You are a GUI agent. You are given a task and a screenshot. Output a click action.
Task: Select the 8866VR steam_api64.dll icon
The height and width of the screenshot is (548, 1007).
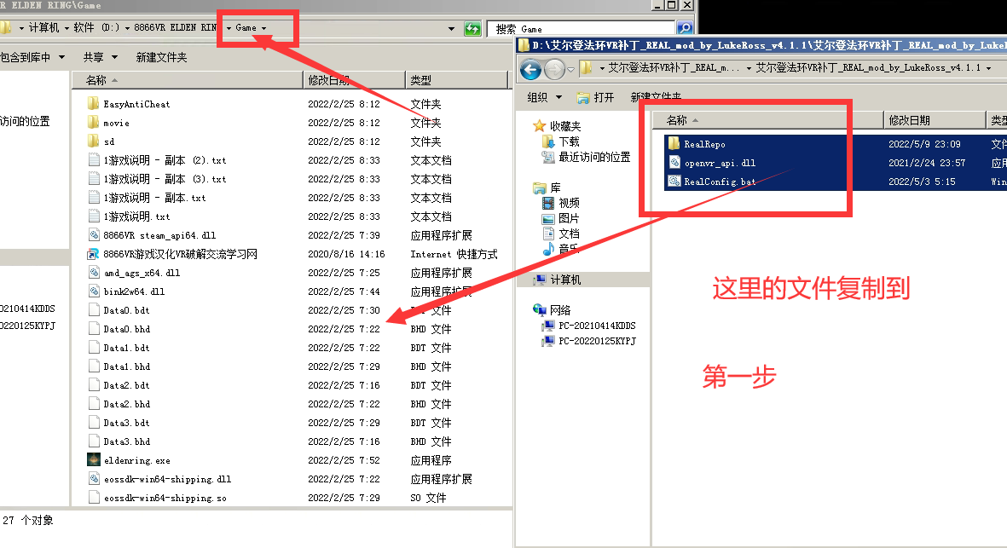coord(94,235)
